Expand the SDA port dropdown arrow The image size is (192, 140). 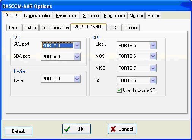click(77, 57)
